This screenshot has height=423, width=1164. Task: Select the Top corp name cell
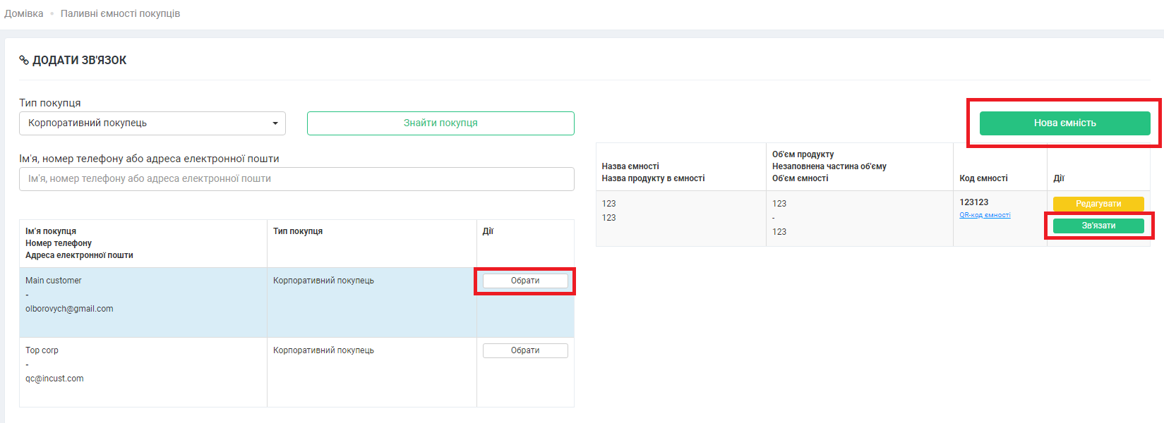coord(42,350)
